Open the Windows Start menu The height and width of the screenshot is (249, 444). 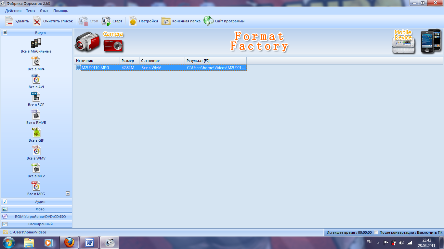(9, 243)
